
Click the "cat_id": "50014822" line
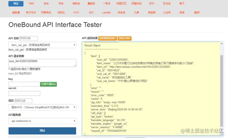tap(108, 70)
